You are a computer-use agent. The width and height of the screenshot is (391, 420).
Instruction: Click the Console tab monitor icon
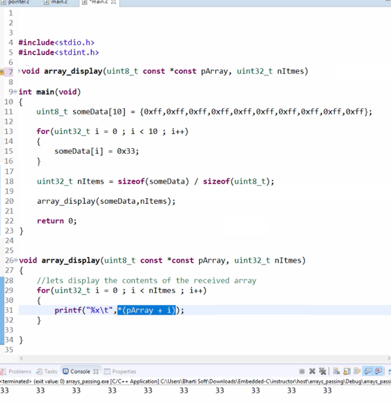65,371
